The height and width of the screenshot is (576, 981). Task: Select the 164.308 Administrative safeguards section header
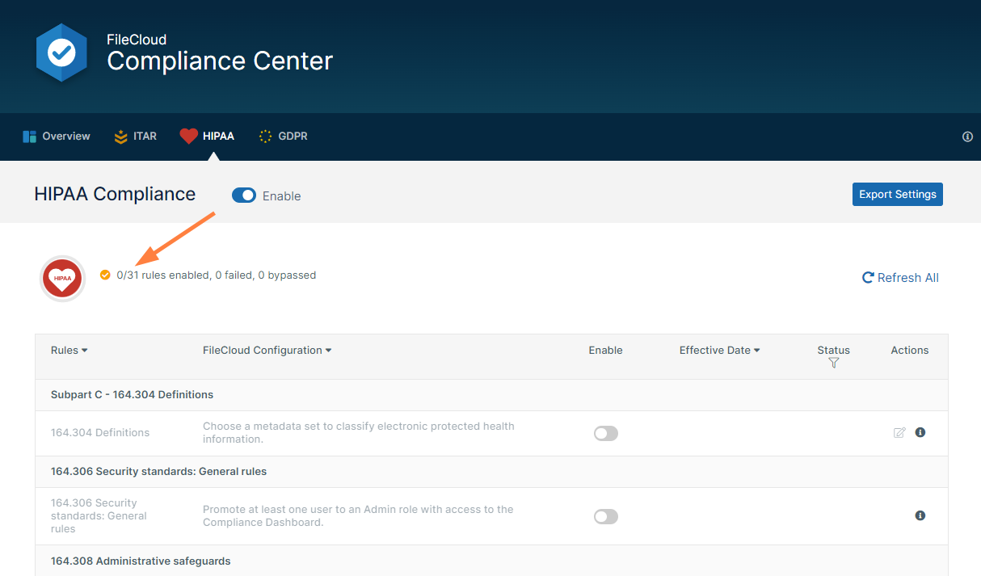coord(141,561)
